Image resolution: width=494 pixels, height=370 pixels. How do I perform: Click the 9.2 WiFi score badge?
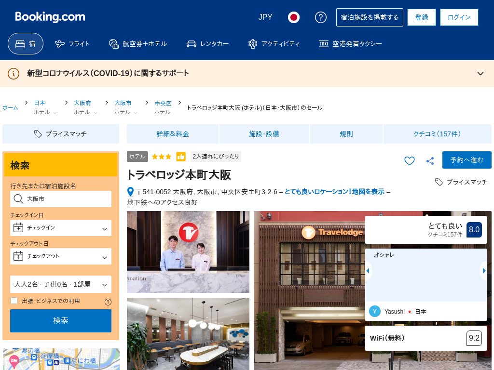coord(474,338)
